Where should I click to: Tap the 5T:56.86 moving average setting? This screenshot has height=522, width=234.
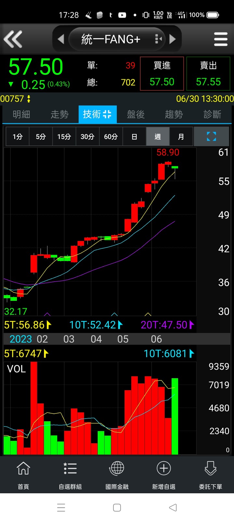tap(28, 325)
